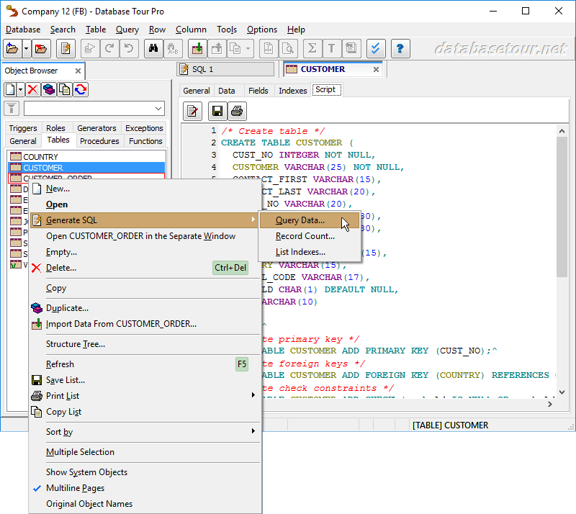Click the refresh icon in Object Browser toolbar
Viewport: 576px width, 514px height.
(x=81, y=89)
